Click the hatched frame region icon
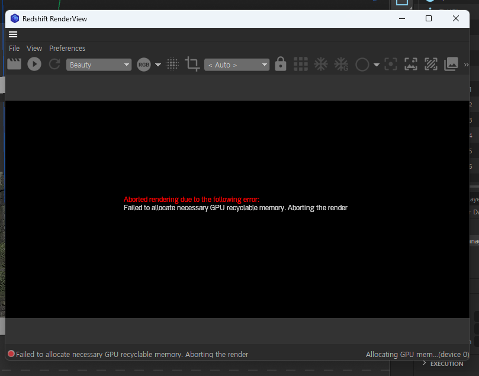The image size is (479, 376). (431, 64)
